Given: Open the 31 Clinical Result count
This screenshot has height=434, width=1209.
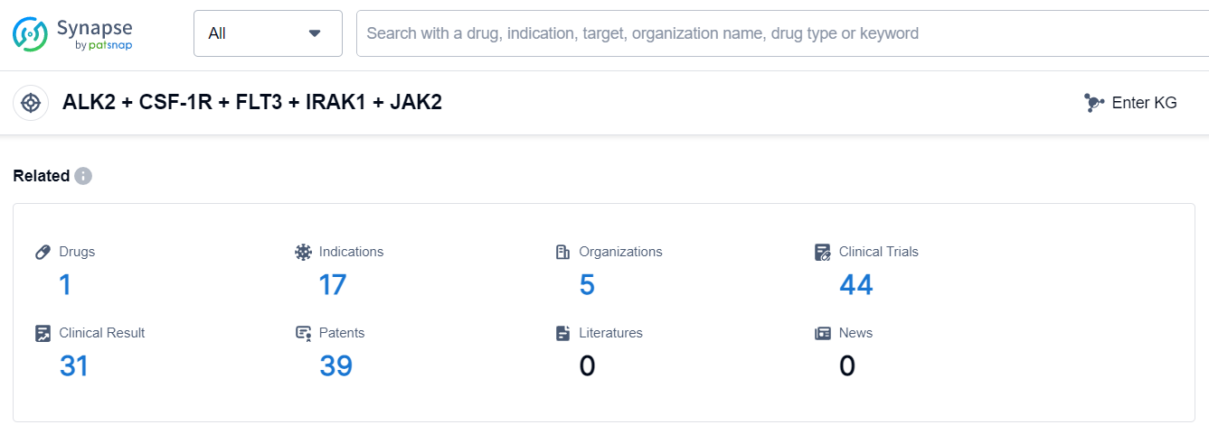Looking at the screenshot, I should pyautogui.click(x=74, y=365).
